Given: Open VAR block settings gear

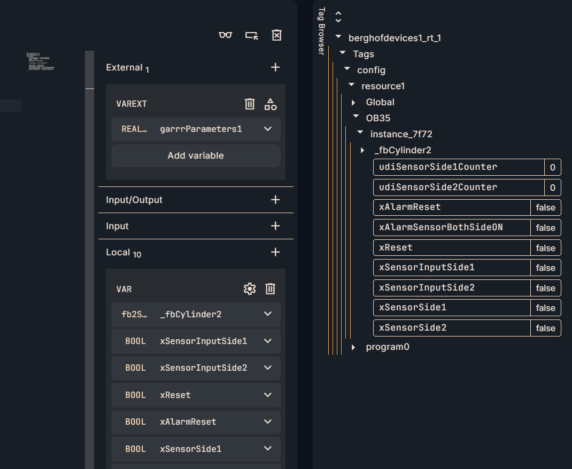Looking at the screenshot, I should (250, 289).
